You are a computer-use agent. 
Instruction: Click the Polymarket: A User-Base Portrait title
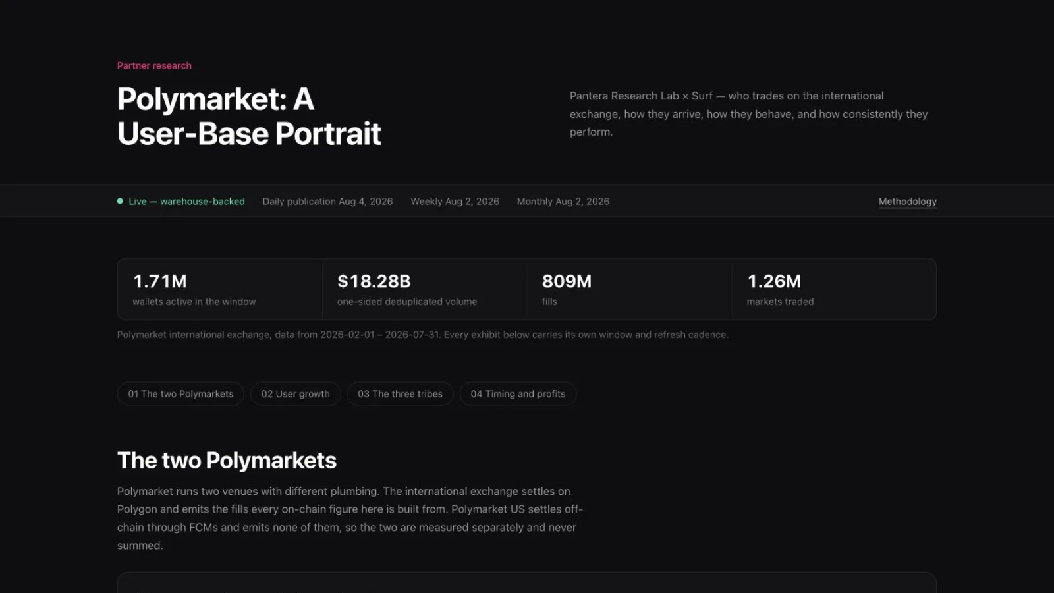tap(249, 117)
